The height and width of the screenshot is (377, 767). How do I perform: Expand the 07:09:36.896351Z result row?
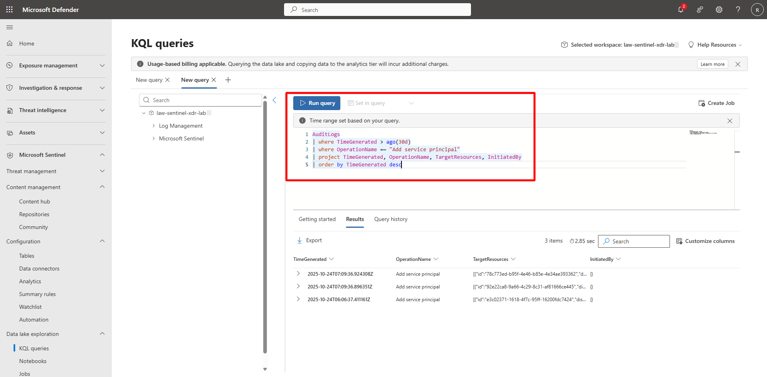coord(298,286)
